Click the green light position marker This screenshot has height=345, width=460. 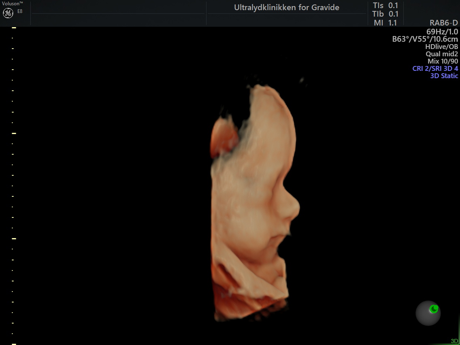434,309
